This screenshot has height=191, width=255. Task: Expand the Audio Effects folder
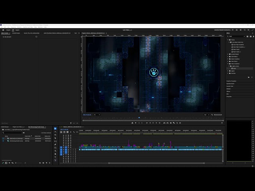pos(228,57)
